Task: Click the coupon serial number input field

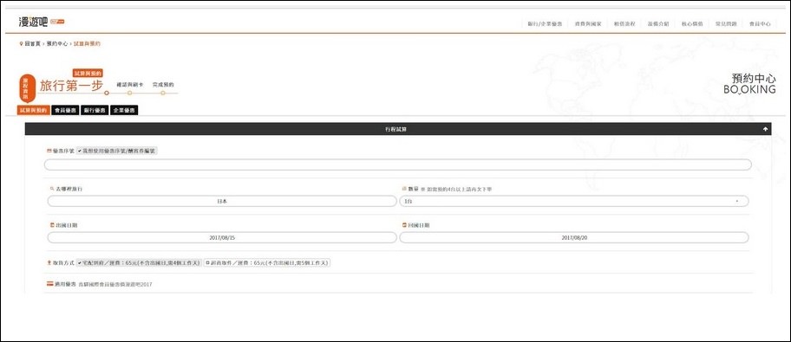Action: tap(397, 165)
